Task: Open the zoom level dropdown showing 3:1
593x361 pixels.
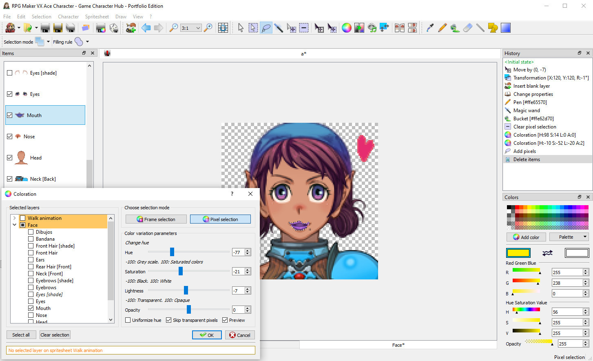Action: [199, 28]
